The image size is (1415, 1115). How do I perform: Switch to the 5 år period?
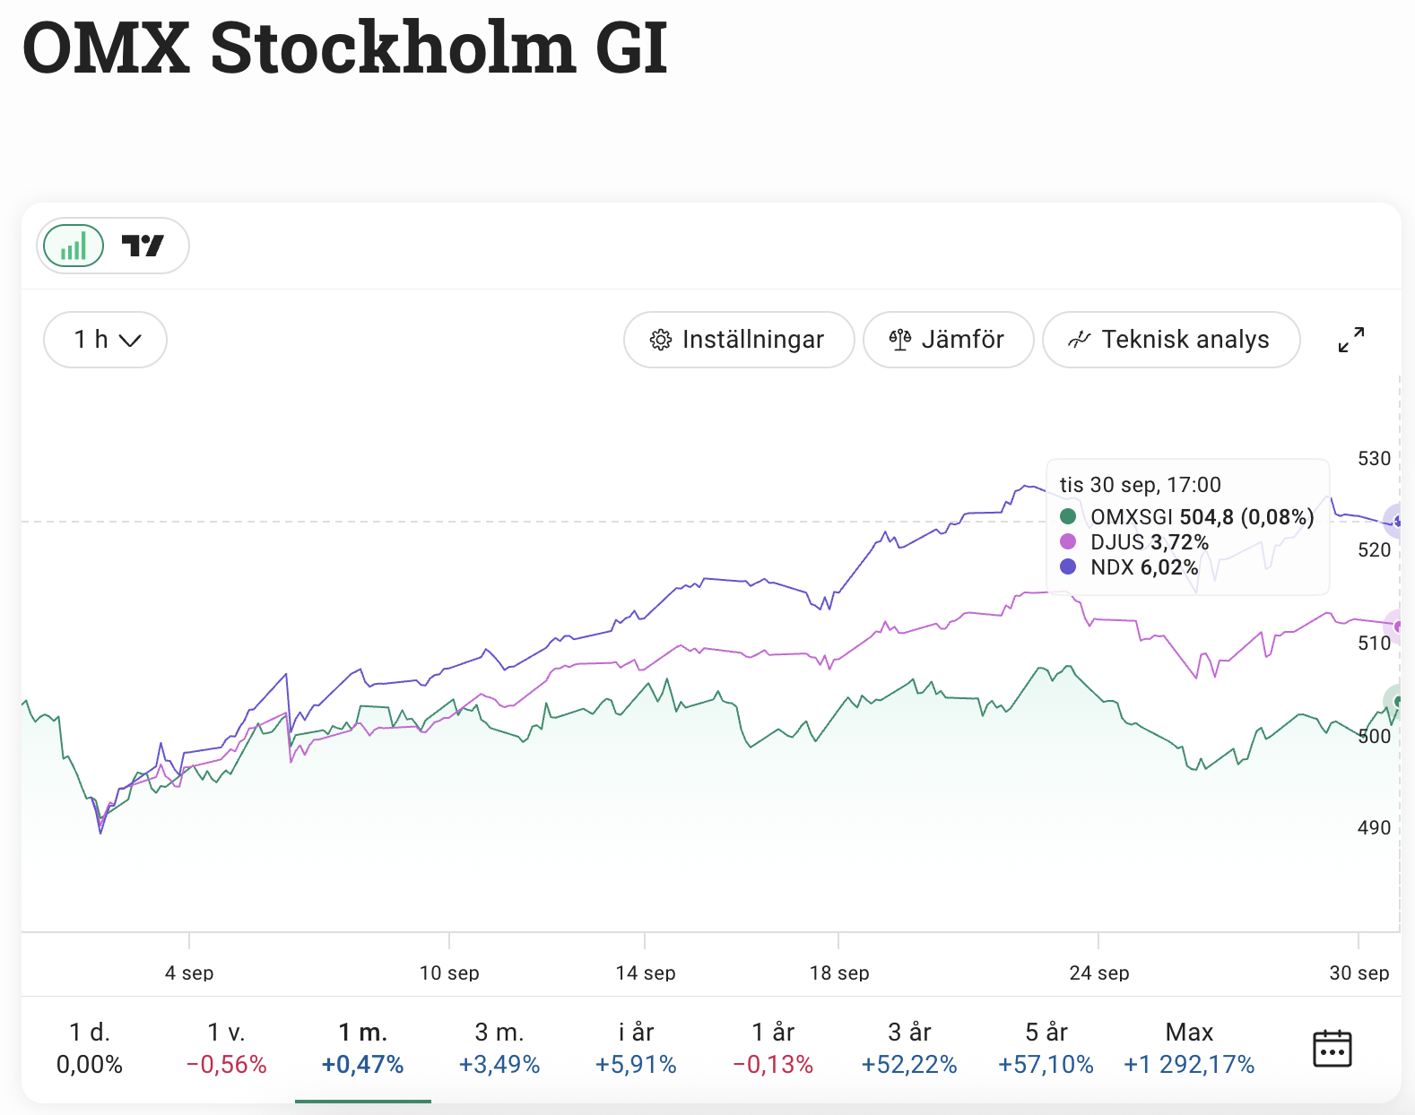1046,1048
